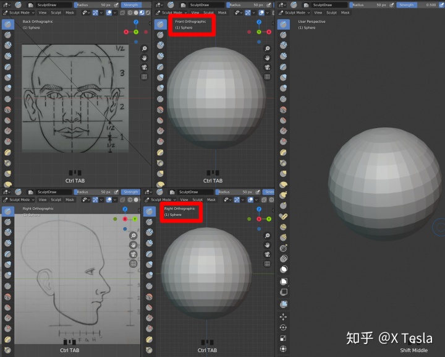
Task: Open Sculpt menu in Back Orthographic viewport
Action: pos(56,13)
